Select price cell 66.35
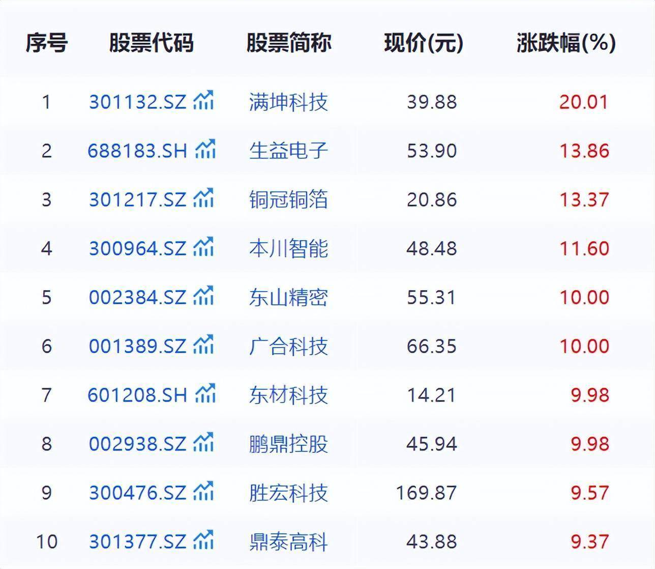Viewport: 655px width, 569px height. coord(432,347)
